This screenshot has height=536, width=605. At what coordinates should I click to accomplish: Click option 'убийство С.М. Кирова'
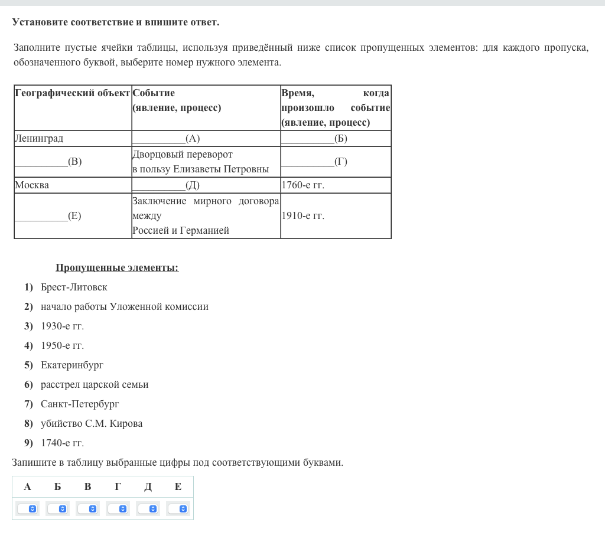point(92,424)
